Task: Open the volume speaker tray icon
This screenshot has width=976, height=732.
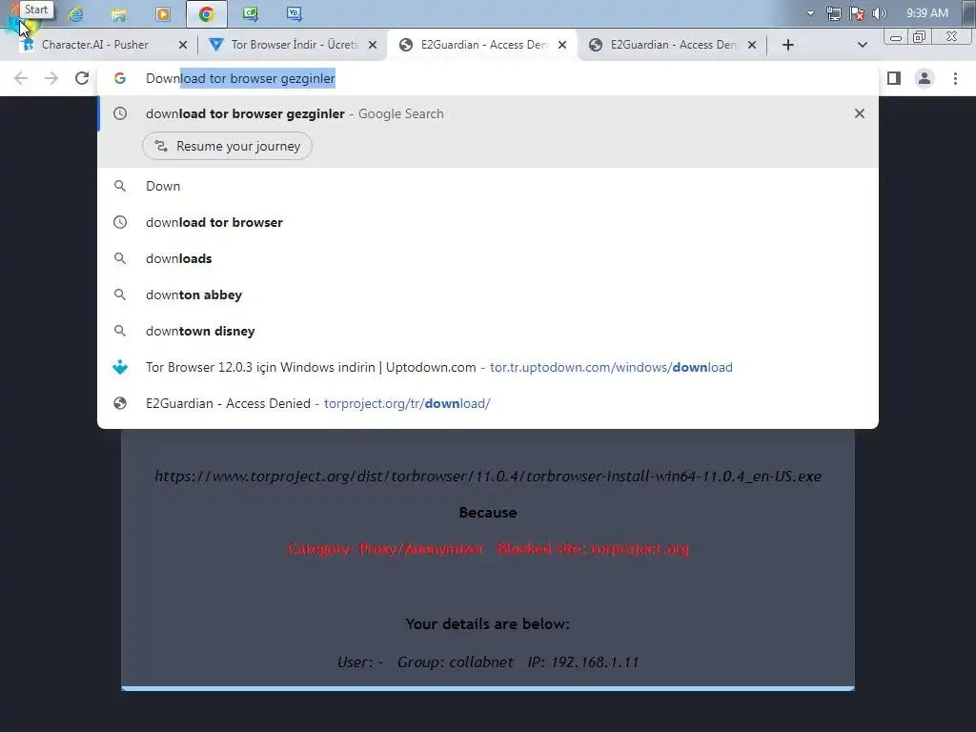Action: coord(880,13)
